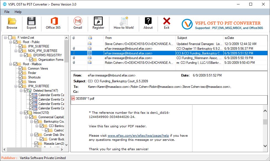
Task: Uncheck the Deleted Items(147) checkbox
Action: pyautogui.click(x=26, y=90)
